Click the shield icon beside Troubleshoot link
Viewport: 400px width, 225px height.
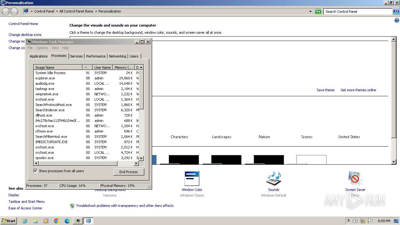[x=72, y=206]
